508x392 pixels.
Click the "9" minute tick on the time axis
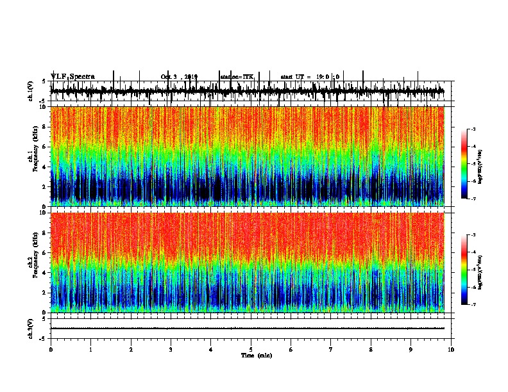coord(411,350)
